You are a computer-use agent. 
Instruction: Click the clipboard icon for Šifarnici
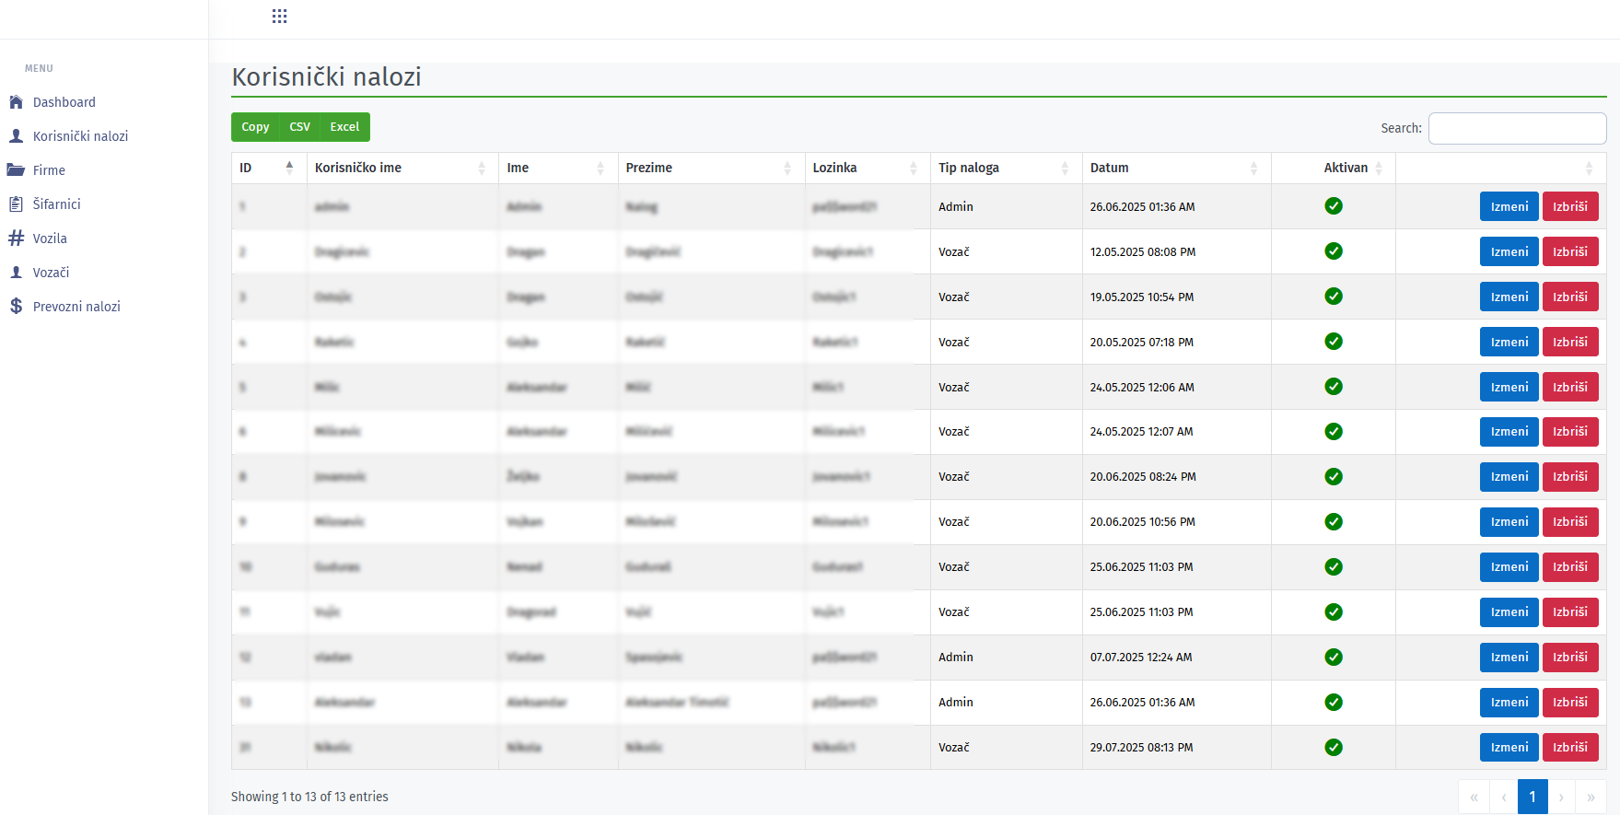point(16,204)
